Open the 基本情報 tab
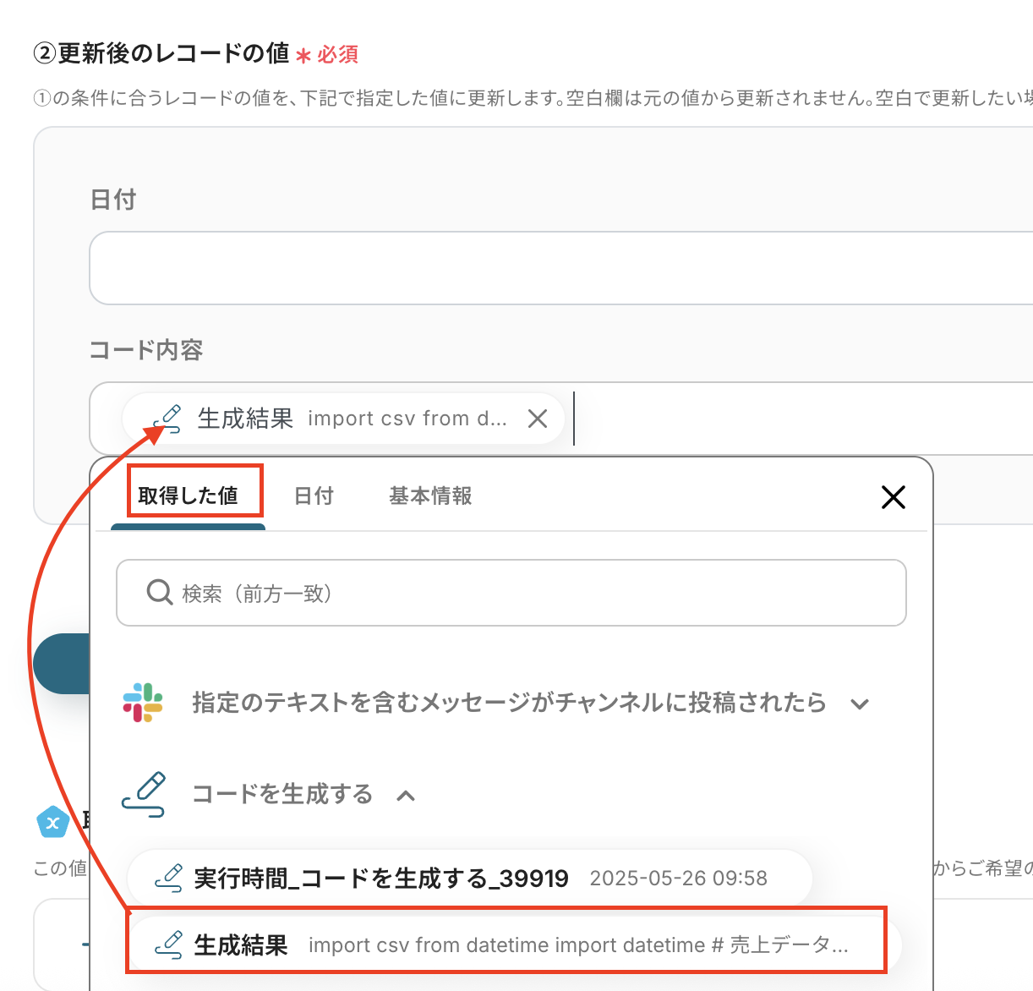 [430, 495]
